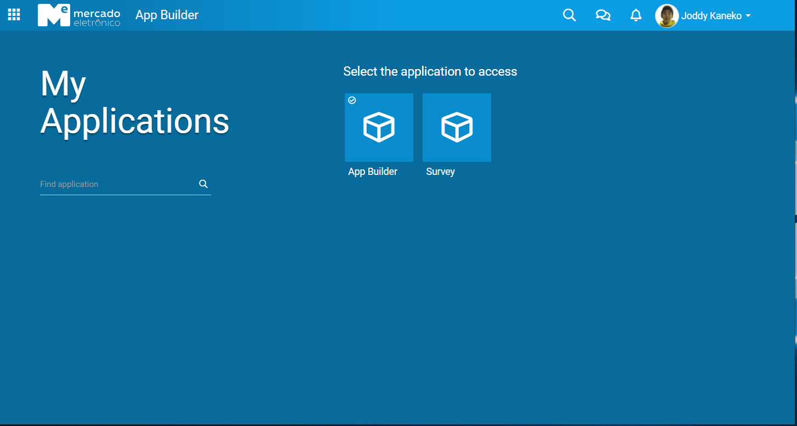Viewport: 797px width, 426px height.
Task: Toggle the checkmark on App Builder tile
Action: point(352,100)
